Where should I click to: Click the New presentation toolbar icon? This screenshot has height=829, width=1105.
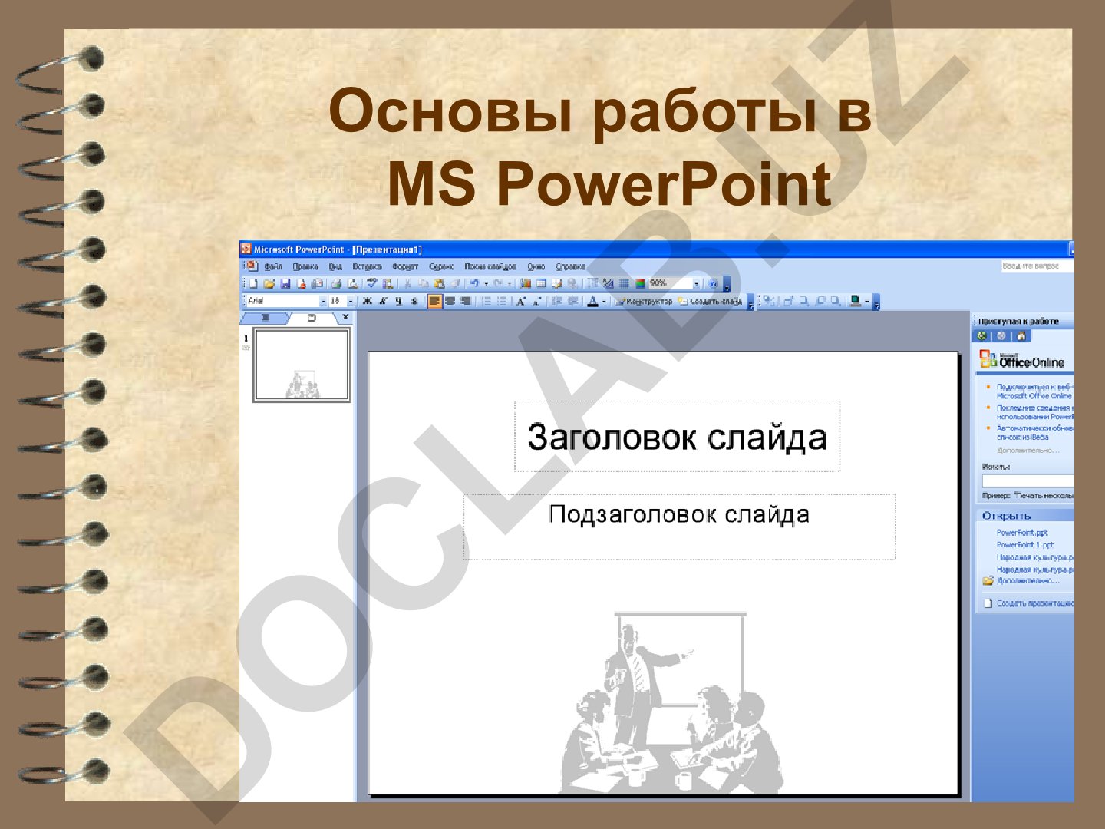(252, 283)
